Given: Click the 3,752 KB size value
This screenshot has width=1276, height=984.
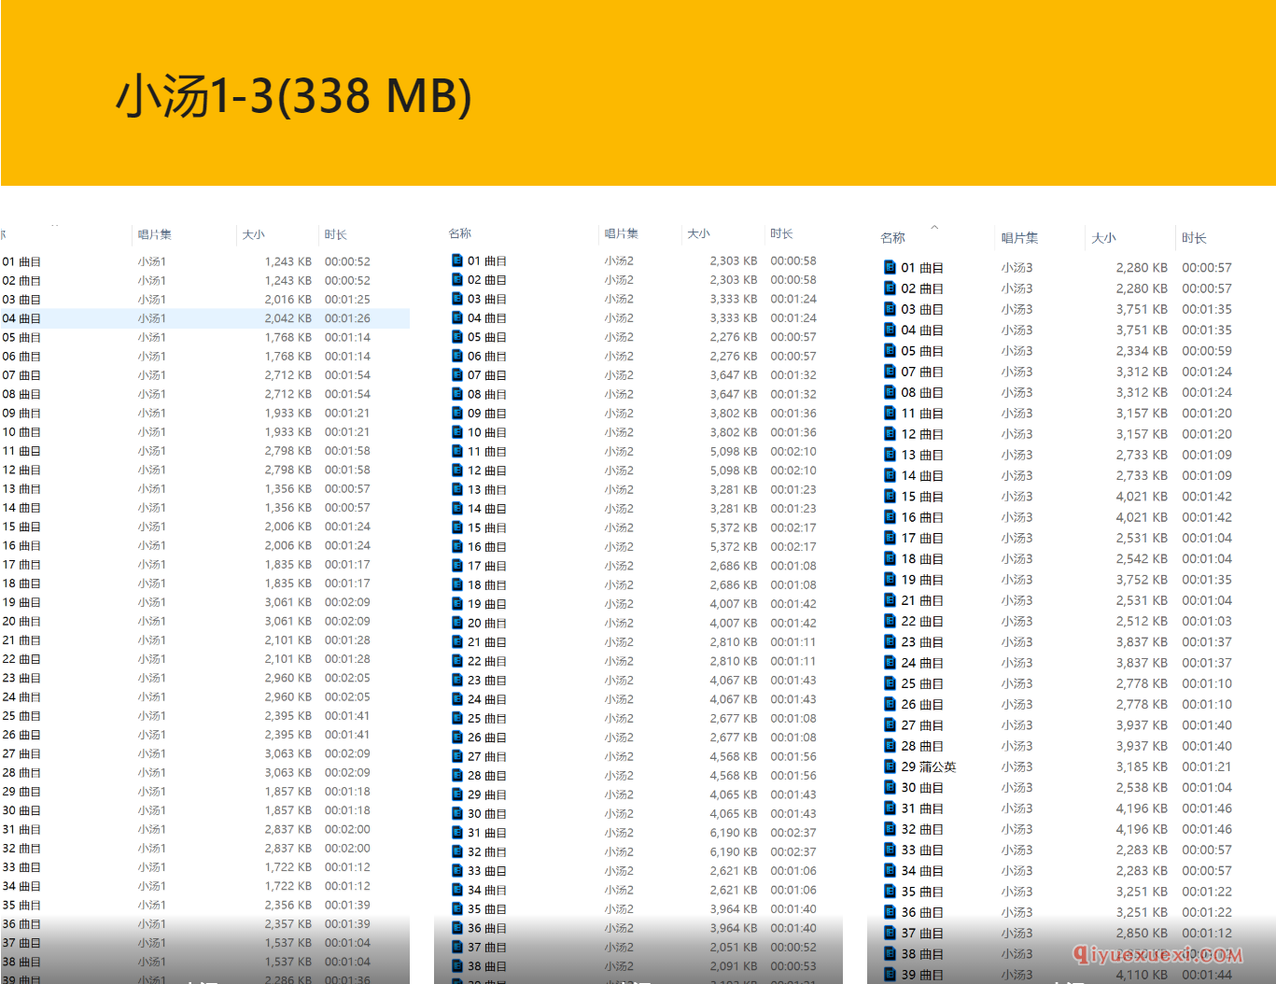Looking at the screenshot, I should click(1142, 579).
